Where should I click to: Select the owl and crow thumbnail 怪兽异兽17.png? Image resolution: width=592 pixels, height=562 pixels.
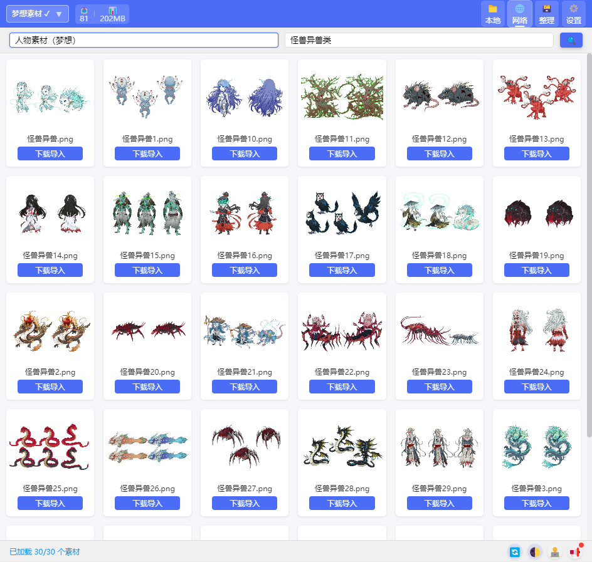(x=342, y=213)
